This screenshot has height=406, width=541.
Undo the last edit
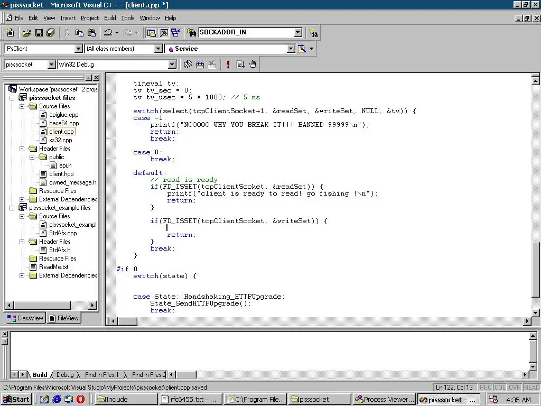[x=108, y=33]
